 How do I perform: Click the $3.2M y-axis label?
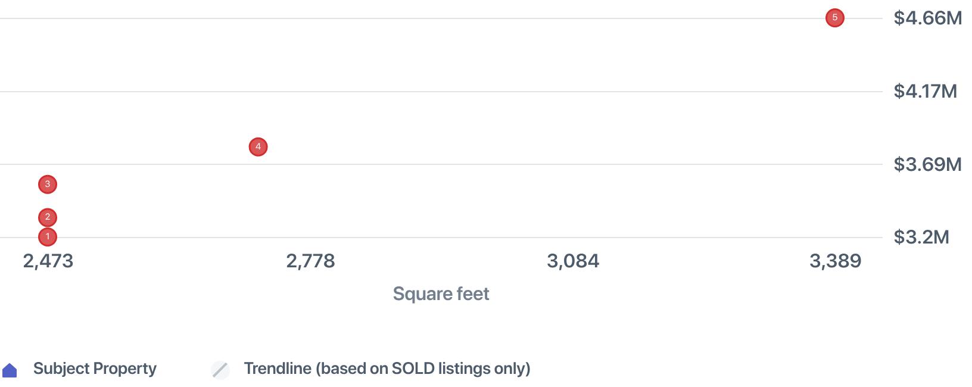pos(921,237)
